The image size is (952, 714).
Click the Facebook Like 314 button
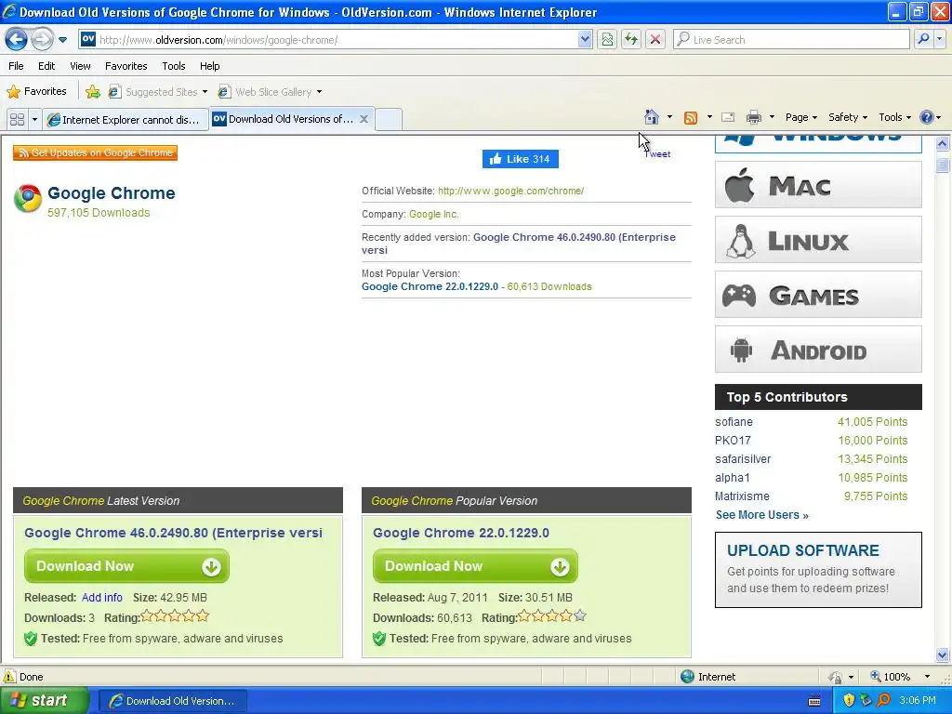521,159
